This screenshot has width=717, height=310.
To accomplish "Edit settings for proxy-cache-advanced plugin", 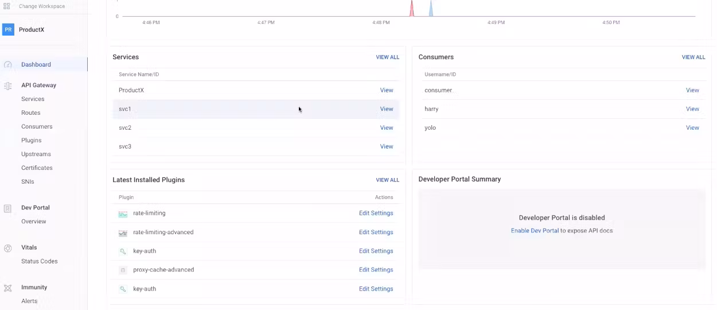I will pyautogui.click(x=376, y=270).
